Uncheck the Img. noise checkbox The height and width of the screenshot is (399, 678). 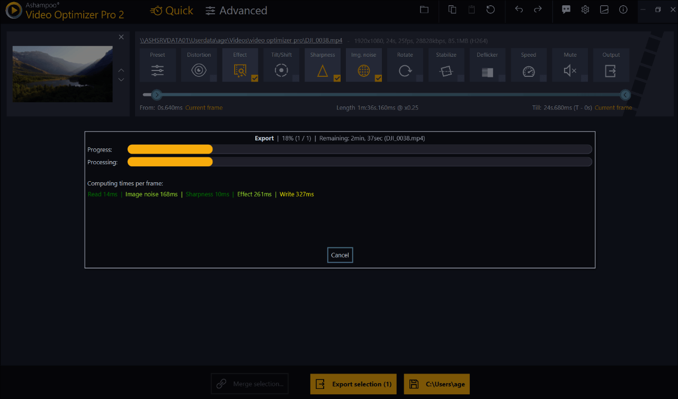(378, 78)
